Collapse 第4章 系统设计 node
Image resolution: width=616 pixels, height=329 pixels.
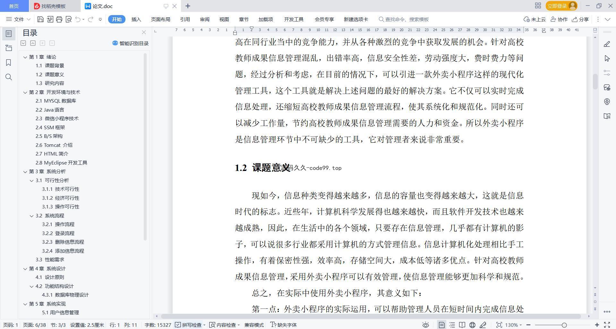pyautogui.click(x=25, y=269)
